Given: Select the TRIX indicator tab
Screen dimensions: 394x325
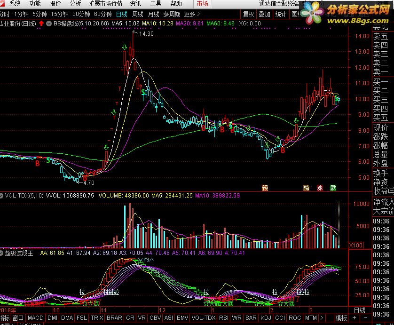Looking at the screenshot, I should click(x=97, y=318).
